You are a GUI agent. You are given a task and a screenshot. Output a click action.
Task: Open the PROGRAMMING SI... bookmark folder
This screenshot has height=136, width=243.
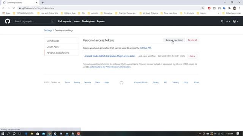point(24,13)
